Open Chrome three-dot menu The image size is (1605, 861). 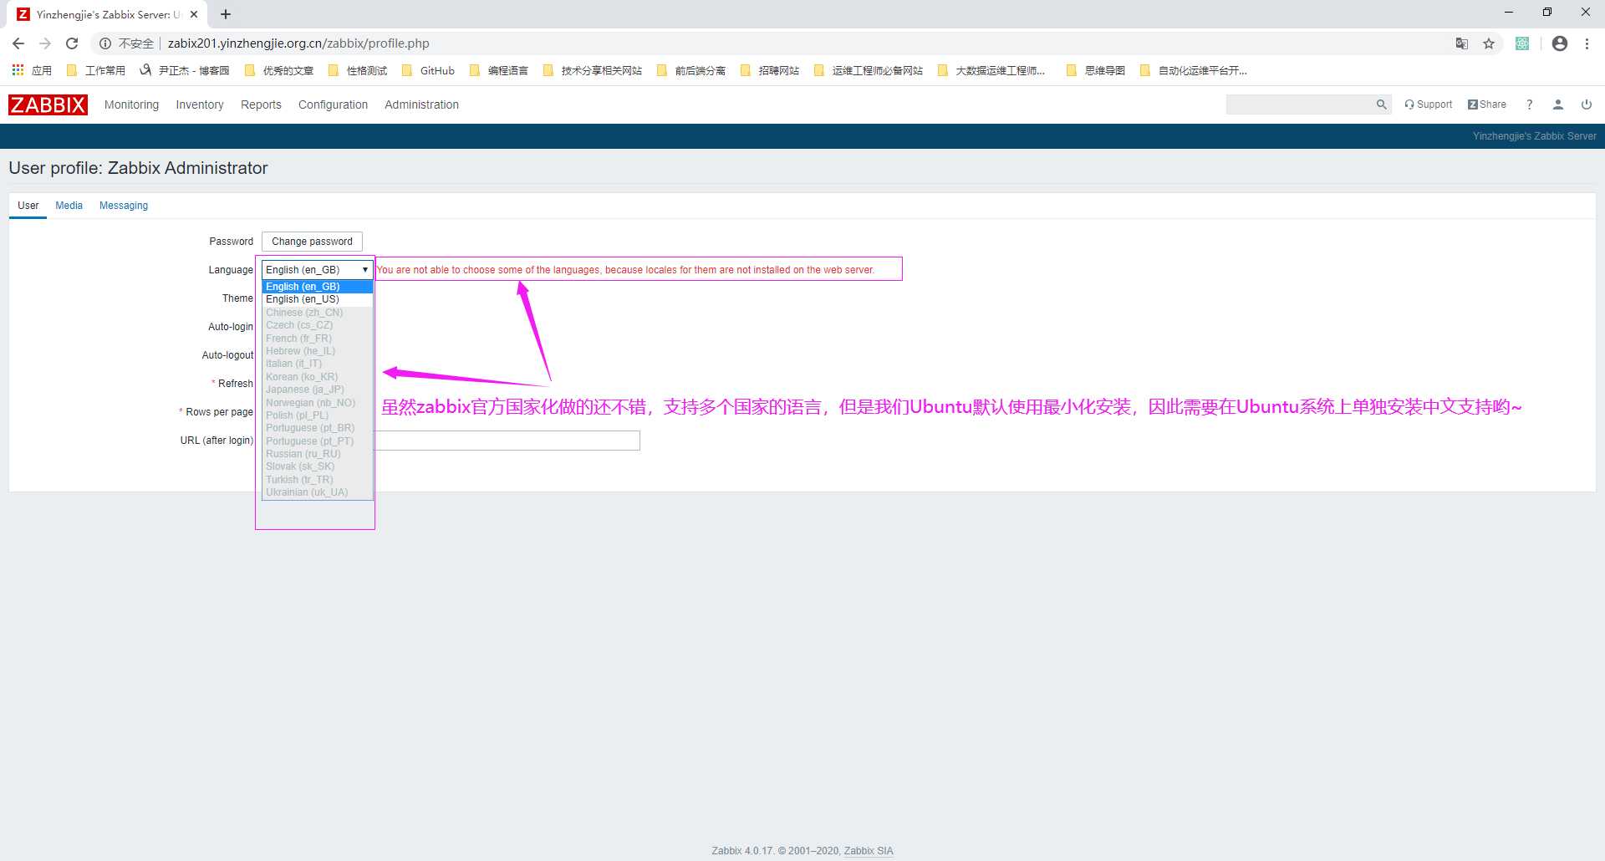(1587, 43)
